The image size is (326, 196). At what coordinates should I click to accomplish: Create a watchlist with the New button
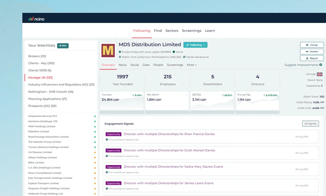click(x=63, y=45)
